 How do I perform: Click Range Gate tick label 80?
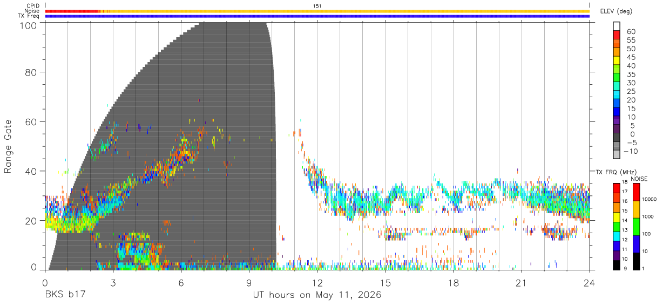[31, 72]
